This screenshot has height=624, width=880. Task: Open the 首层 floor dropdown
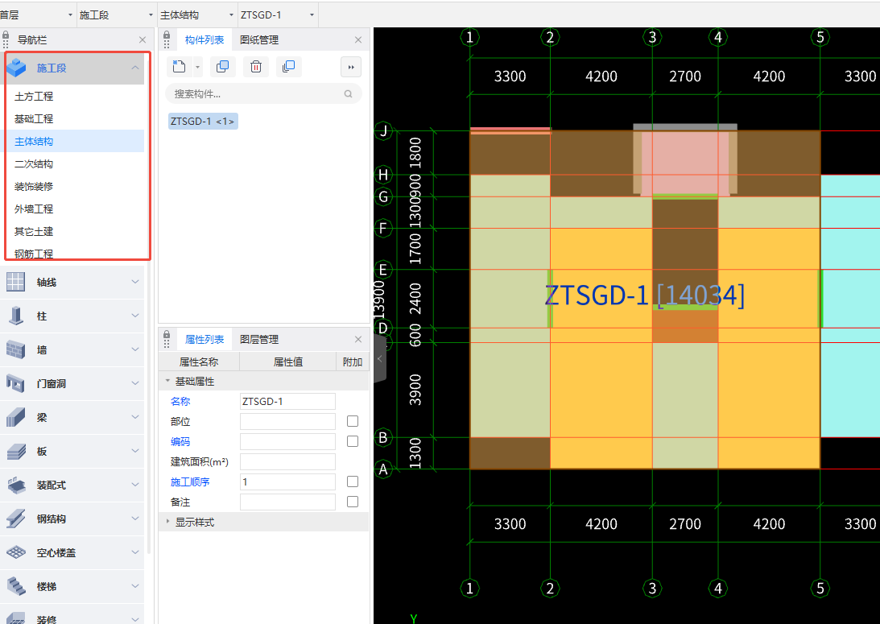[37, 14]
